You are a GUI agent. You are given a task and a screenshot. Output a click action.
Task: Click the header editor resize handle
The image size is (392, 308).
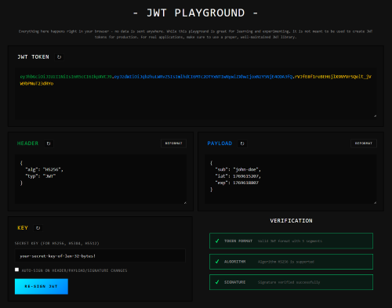tap(185, 202)
